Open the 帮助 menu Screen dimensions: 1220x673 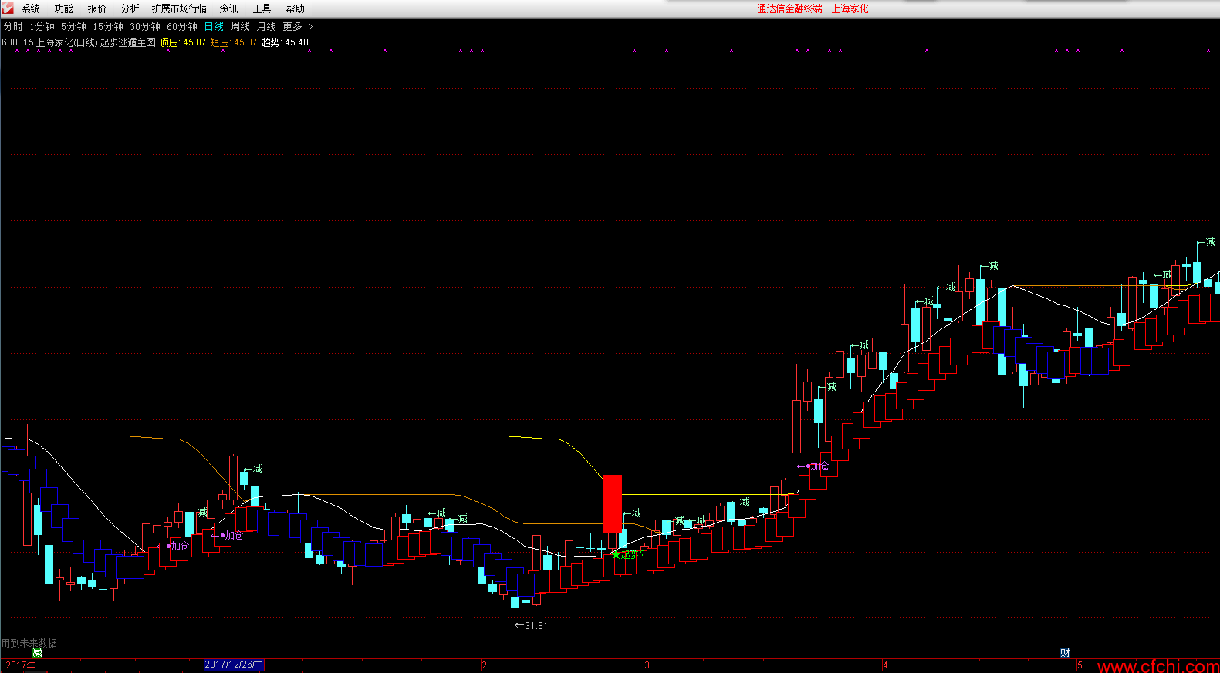[x=296, y=8]
